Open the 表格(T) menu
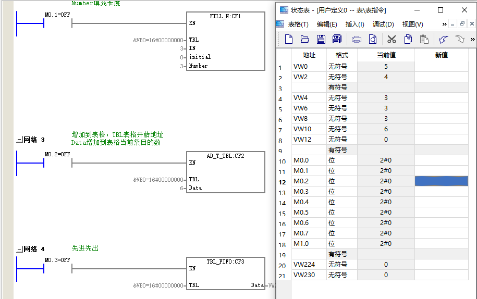 click(x=298, y=24)
